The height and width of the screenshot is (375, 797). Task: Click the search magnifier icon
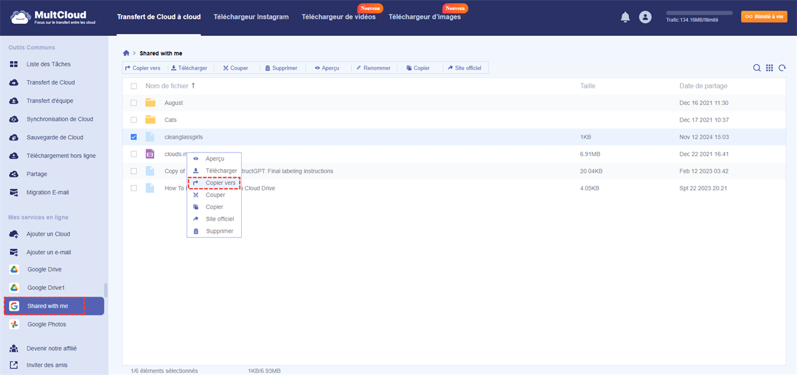(x=756, y=68)
